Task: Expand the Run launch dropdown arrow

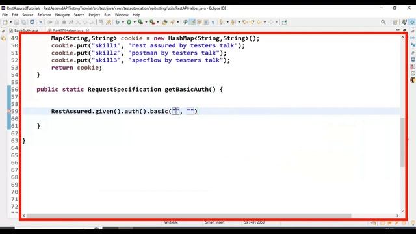Action: [135, 22]
